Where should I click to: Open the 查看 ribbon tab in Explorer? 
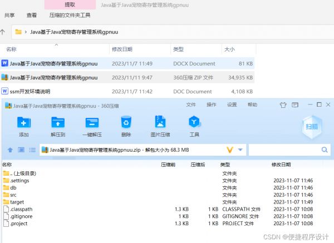[x=32, y=15]
